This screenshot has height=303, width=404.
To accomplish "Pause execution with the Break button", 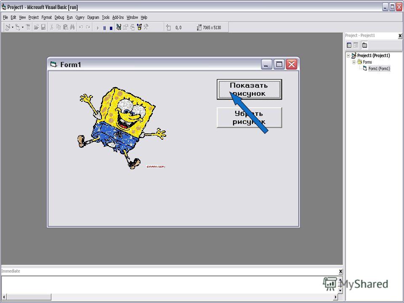I will point(104,28).
